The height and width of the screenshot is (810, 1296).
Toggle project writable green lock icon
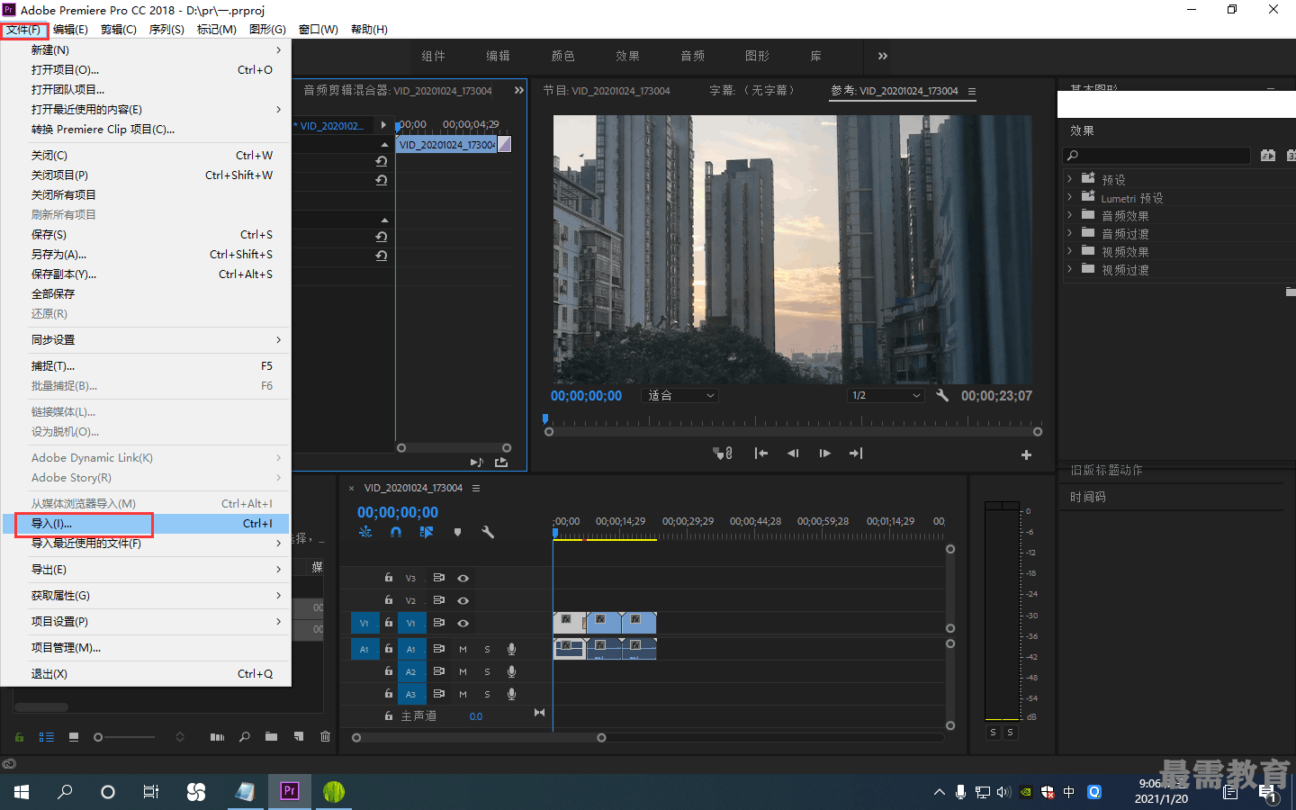[19, 736]
